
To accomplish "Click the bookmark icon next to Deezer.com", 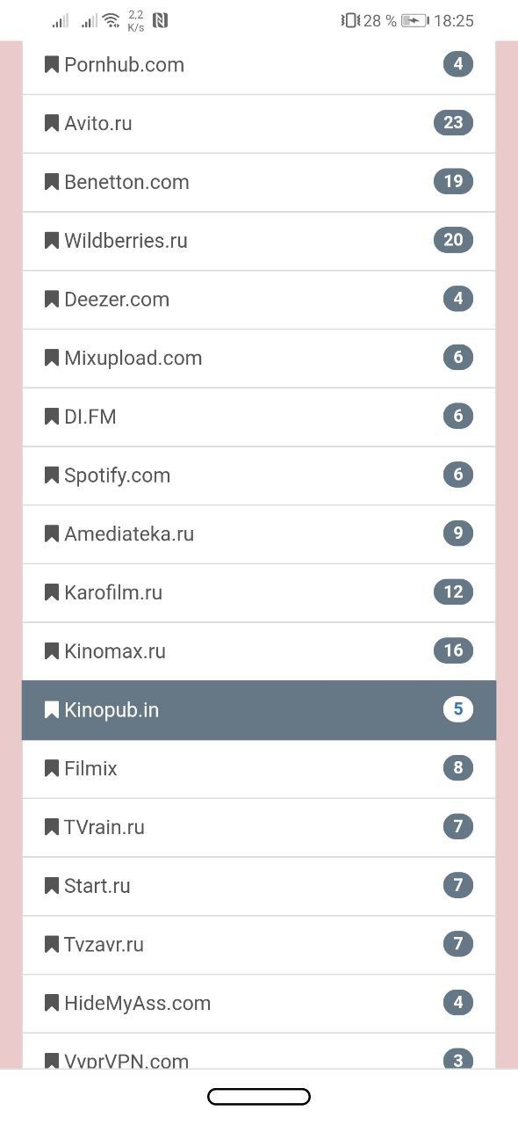I will pos(52,299).
